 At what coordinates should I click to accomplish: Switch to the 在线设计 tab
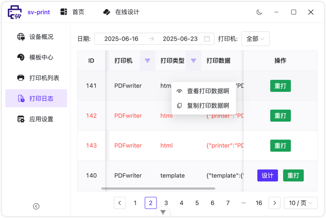coord(121,12)
